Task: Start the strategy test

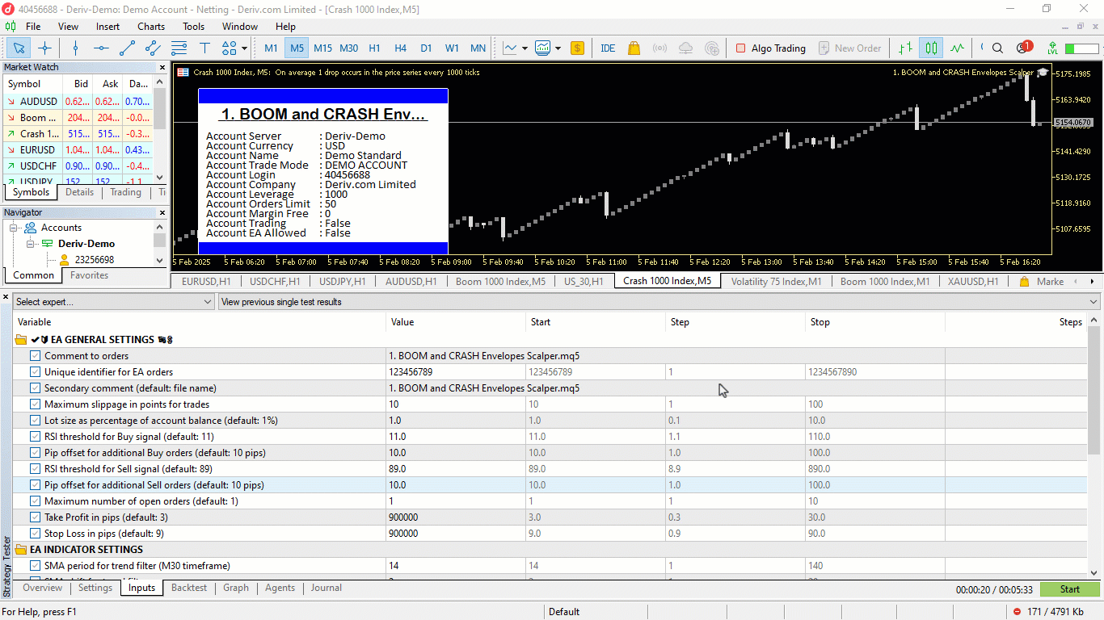Action: click(x=1070, y=589)
